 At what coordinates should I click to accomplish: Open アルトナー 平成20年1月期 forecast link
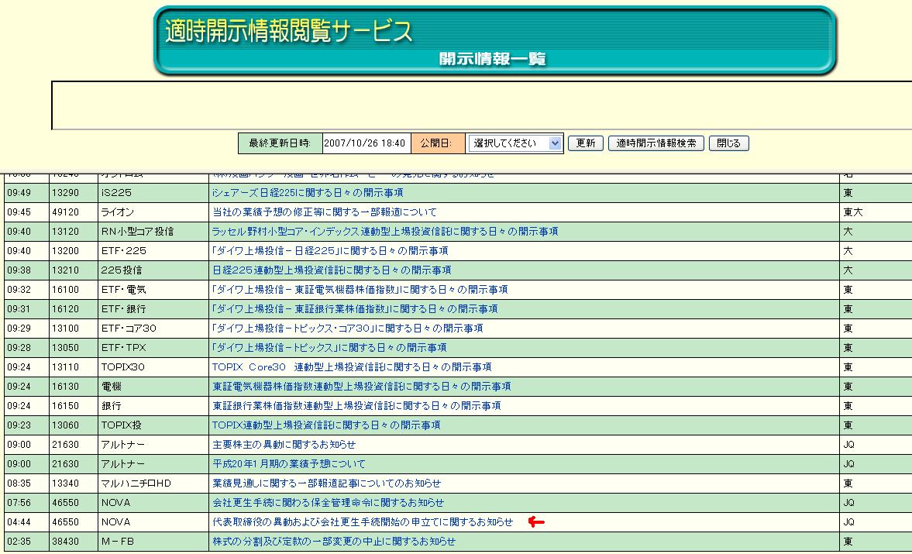point(288,464)
